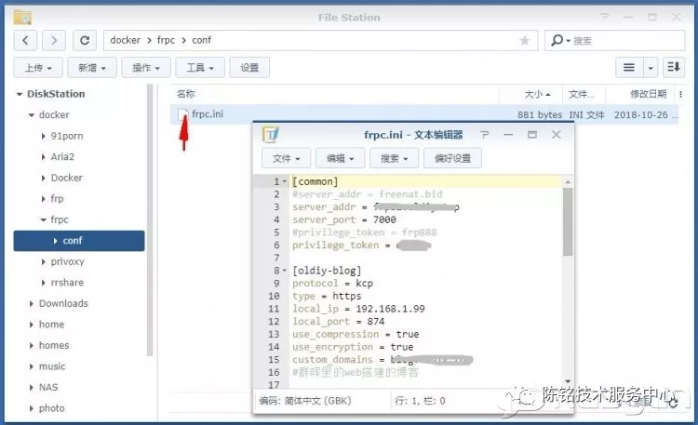The image size is (698, 425).
Task: Expand the Downloads folder
Action: (x=31, y=303)
